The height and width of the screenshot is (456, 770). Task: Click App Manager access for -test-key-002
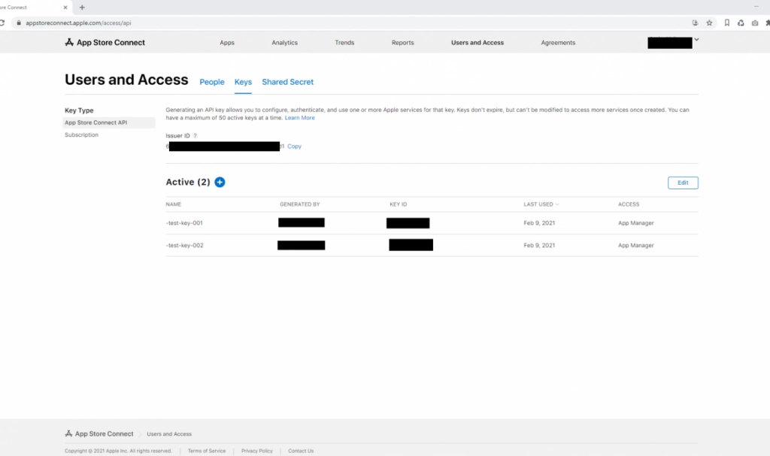(x=636, y=246)
